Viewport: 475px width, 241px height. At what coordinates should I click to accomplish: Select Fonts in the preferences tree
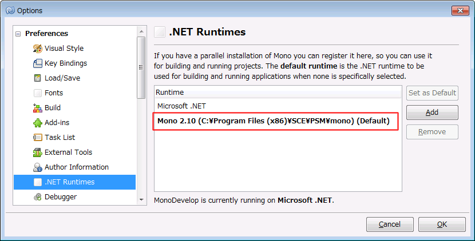click(54, 93)
